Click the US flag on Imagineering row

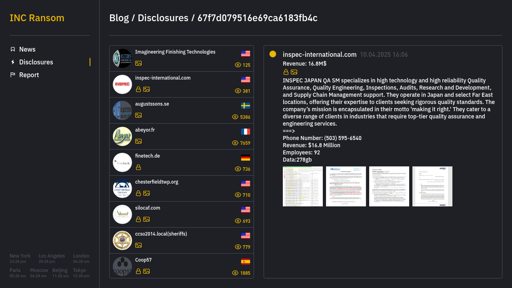[x=246, y=54]
